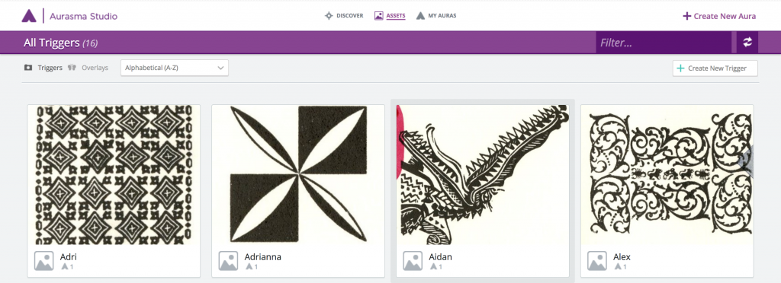Open the Adri trigger thumbnail

pos(114,175)
